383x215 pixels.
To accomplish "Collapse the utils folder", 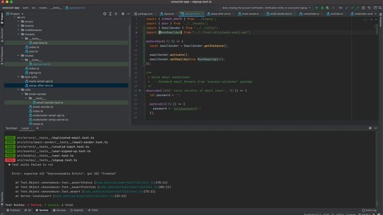I will 19,90.
